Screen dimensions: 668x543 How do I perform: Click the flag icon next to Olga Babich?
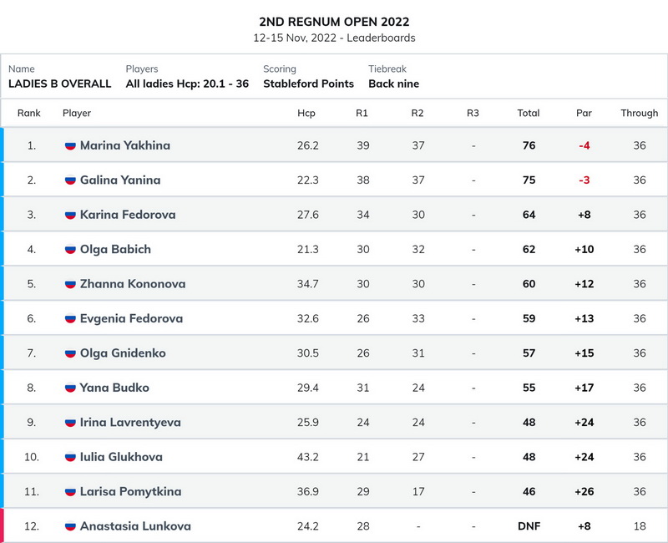click(70, 249)
